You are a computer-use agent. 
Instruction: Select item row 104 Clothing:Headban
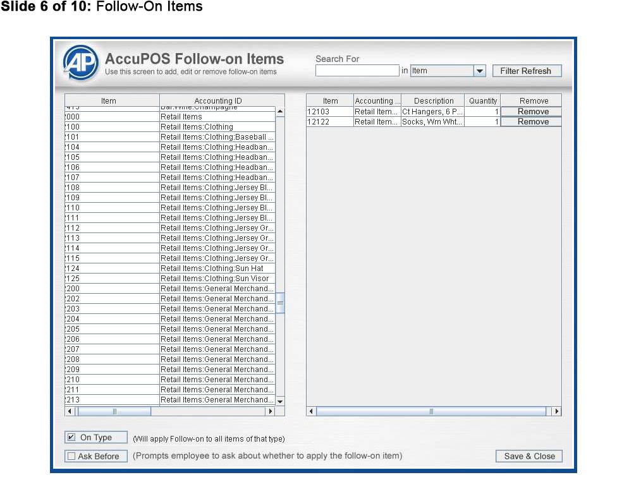coord(170,147)
